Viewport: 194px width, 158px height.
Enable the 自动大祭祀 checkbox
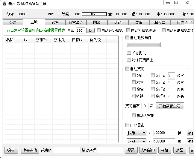tap(134, 116)
